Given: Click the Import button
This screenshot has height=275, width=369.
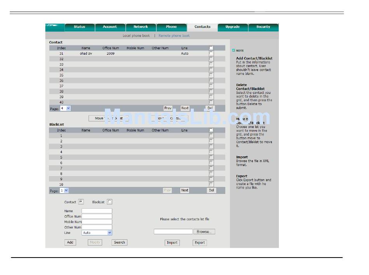Looking at the screenshot, I should 172,242.
